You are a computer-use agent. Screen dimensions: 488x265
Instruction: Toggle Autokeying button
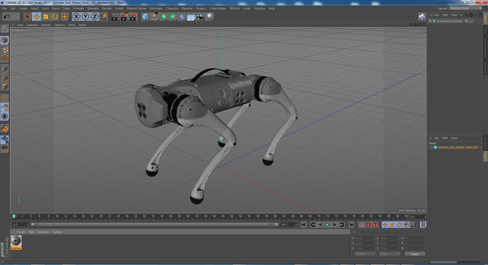point(368,225)
